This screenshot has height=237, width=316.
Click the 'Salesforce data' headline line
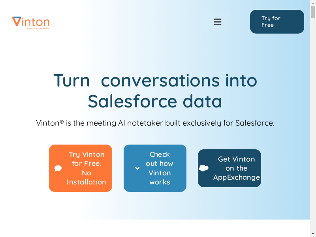coord(155,102)
